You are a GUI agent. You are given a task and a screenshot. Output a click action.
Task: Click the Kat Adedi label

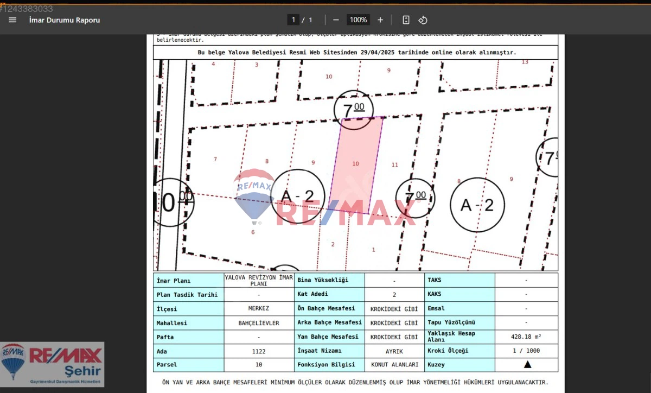[312, 295]
